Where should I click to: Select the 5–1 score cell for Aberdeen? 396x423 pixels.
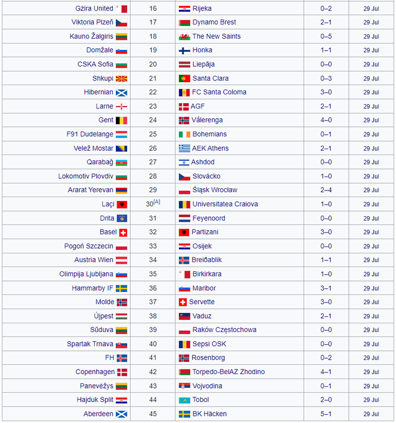click(326, 414)
